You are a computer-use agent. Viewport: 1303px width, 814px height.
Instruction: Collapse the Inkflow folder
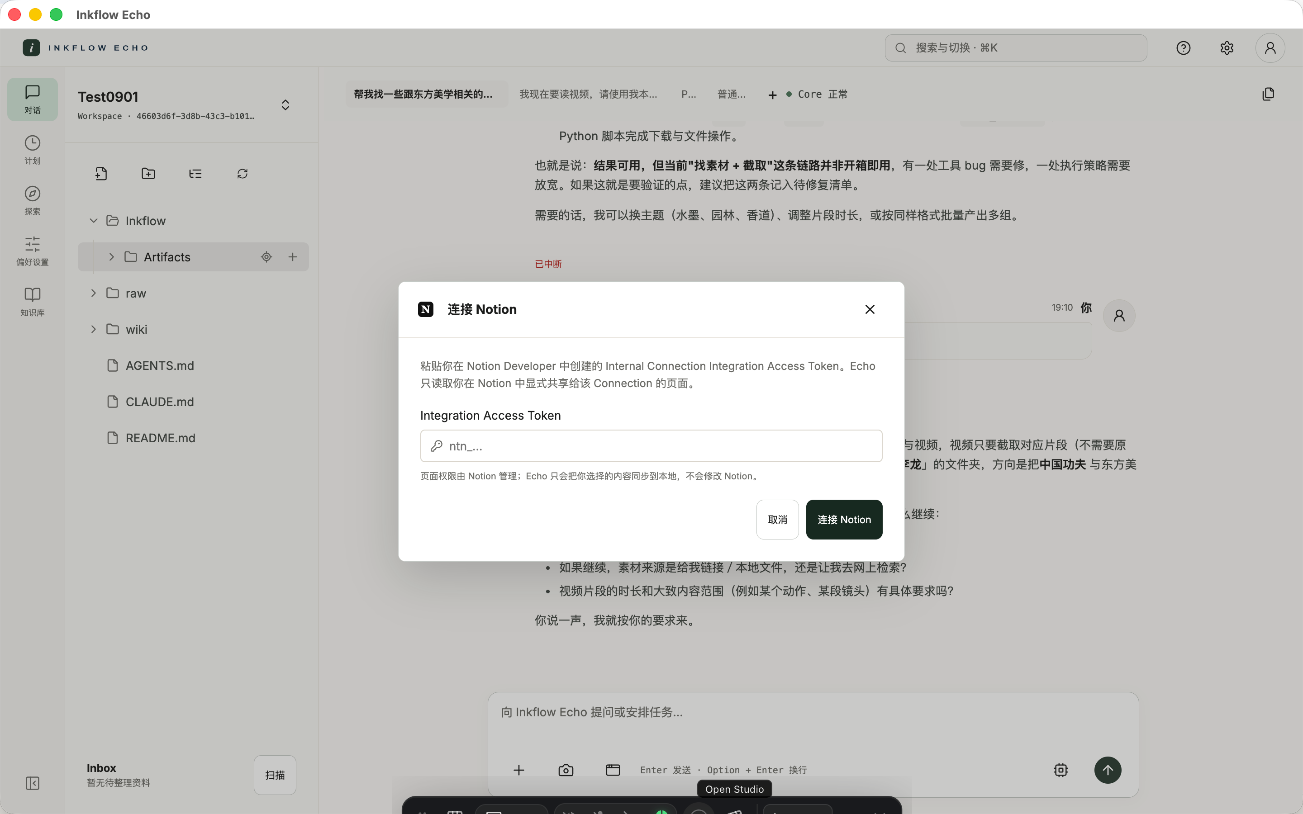tap(93, 221)
